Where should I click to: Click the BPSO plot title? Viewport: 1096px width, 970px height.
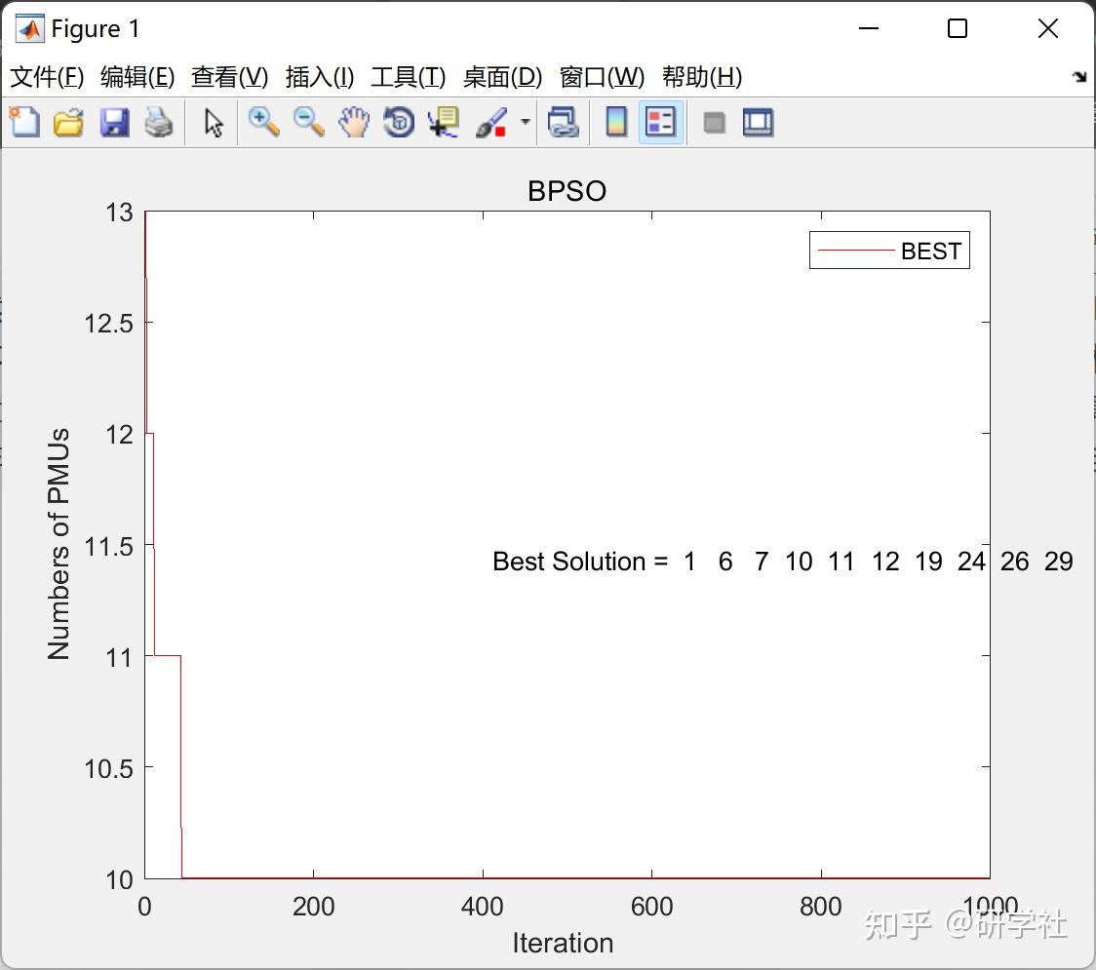pos(567,191)
